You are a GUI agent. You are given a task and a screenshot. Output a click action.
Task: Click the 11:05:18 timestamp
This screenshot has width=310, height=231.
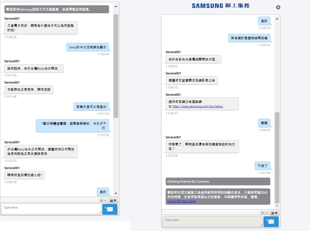[x=11, y=182]
